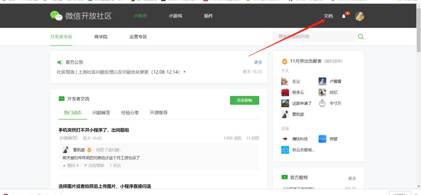Click the November contributors medal icon

[285, 61]
